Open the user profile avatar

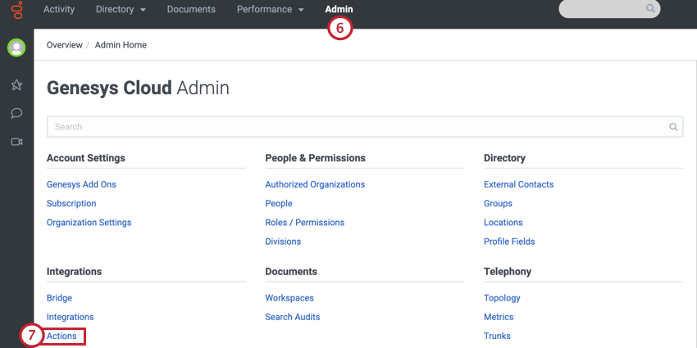click(x=16, y=47)
